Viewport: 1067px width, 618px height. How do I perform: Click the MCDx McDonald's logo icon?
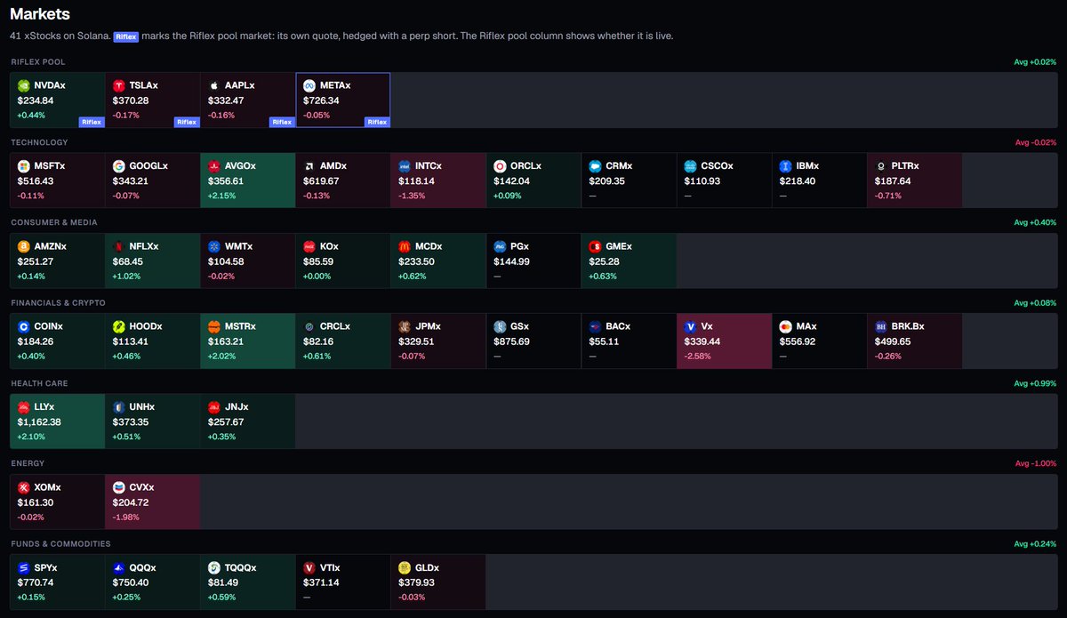click(x=405, y=246)
